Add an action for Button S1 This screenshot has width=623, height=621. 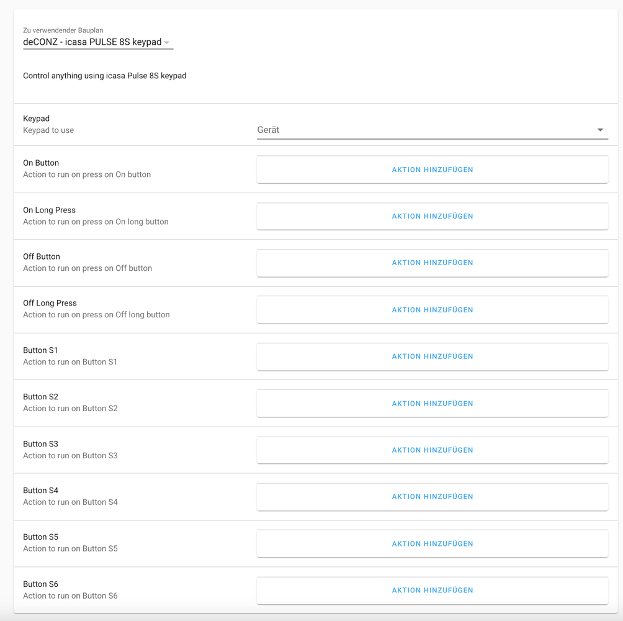(x=433, y=356)
